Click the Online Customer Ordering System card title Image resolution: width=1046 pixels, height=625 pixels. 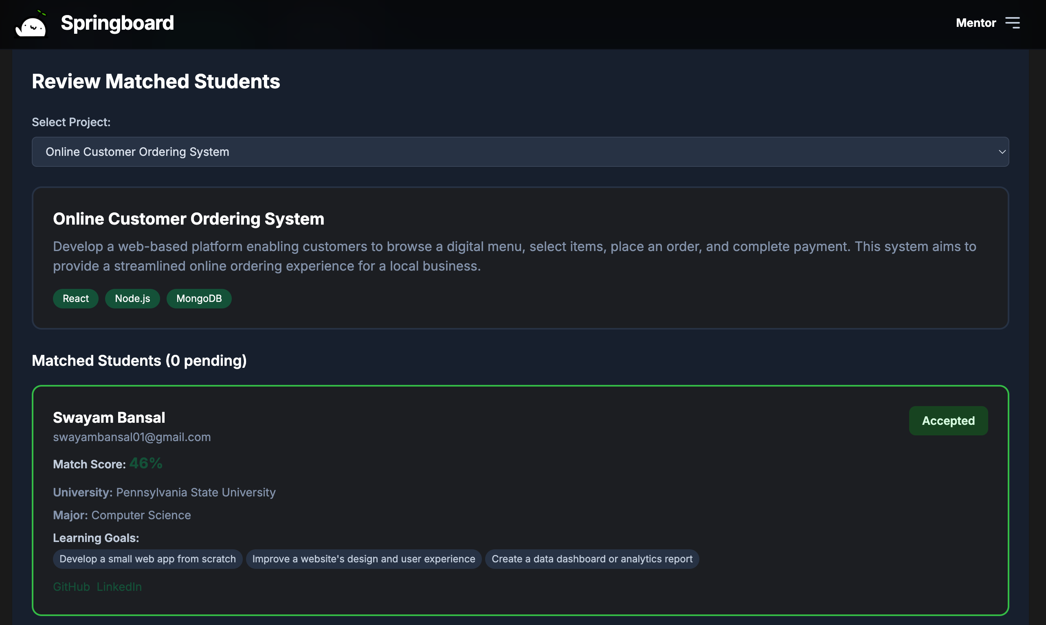[x=189, y=219]
